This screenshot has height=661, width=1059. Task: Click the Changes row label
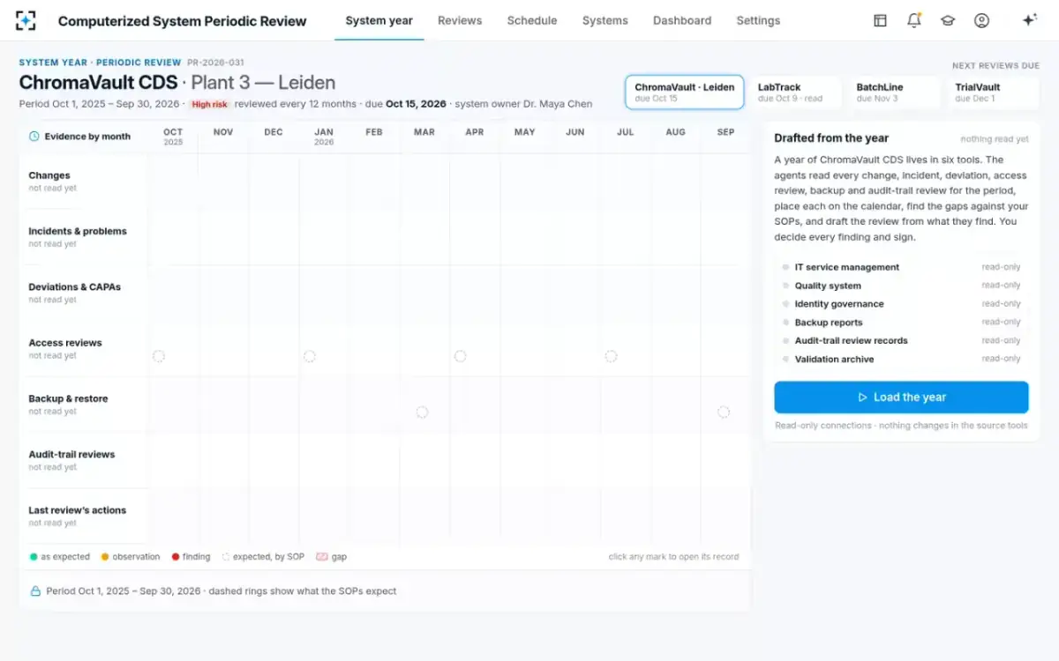coord(49,175)
